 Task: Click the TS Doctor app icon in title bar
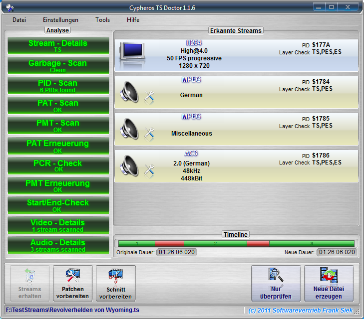click(10, 8)
